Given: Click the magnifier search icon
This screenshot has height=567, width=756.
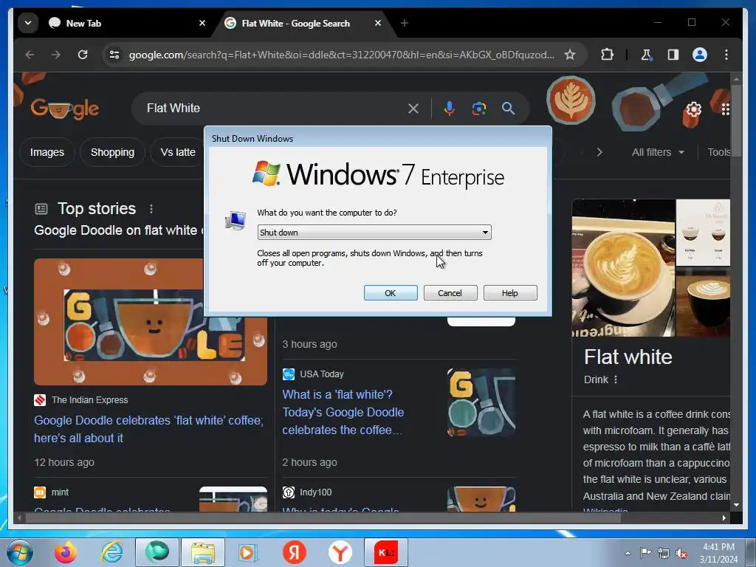Looking at the screenshot, I should [x=508, y=109].
